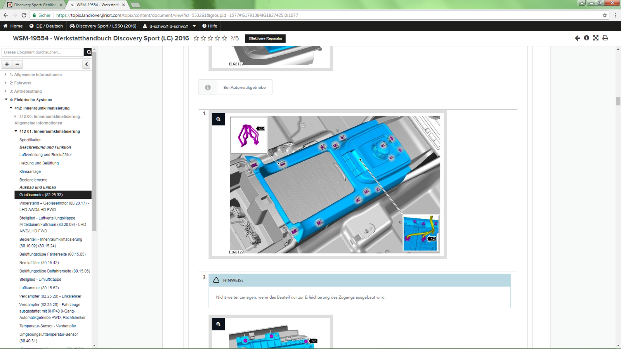The width and height of the screenshot is (621, 349).
Task: Expand all tree nodes with plus button
Action: coord(7,64)
